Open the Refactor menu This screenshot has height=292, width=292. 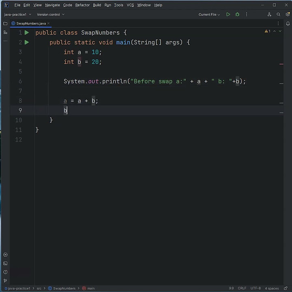tap(82, 5)
